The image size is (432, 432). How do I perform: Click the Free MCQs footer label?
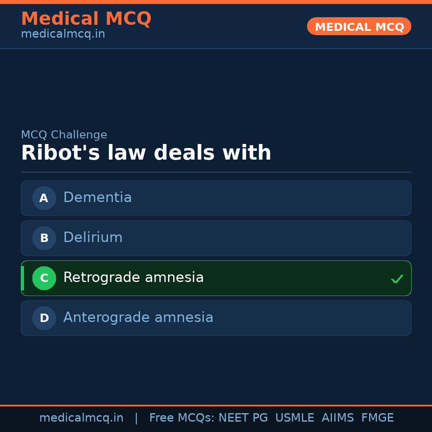coord(182,418)
